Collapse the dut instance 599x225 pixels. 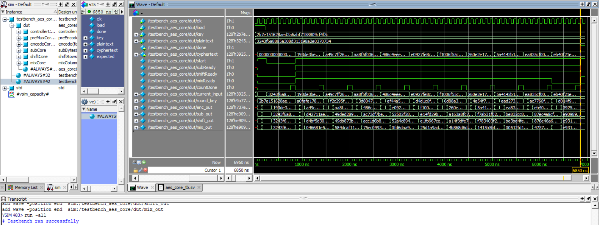click(12, 25)
